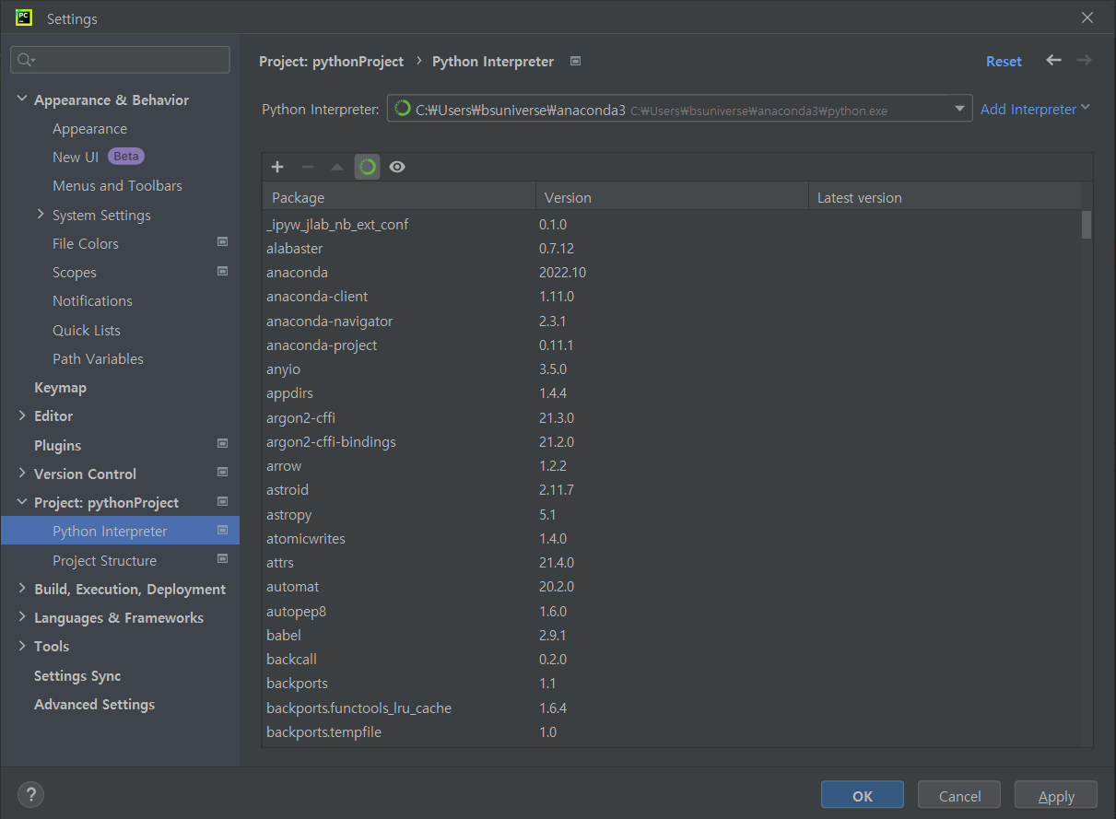Click the Cancel button
This screenshot has width=1116, height=819.
point(959,796)
